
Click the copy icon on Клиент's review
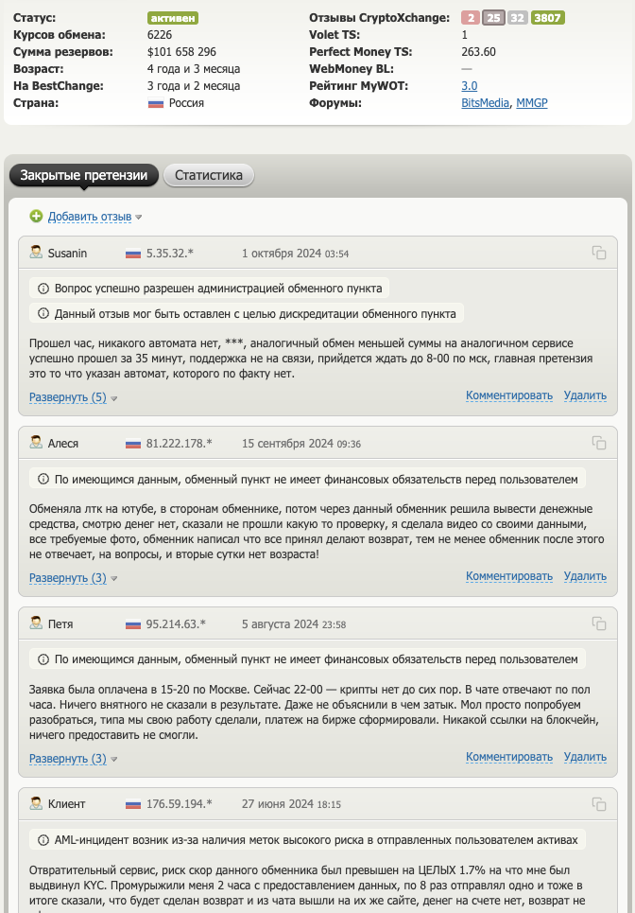[598, 804]
